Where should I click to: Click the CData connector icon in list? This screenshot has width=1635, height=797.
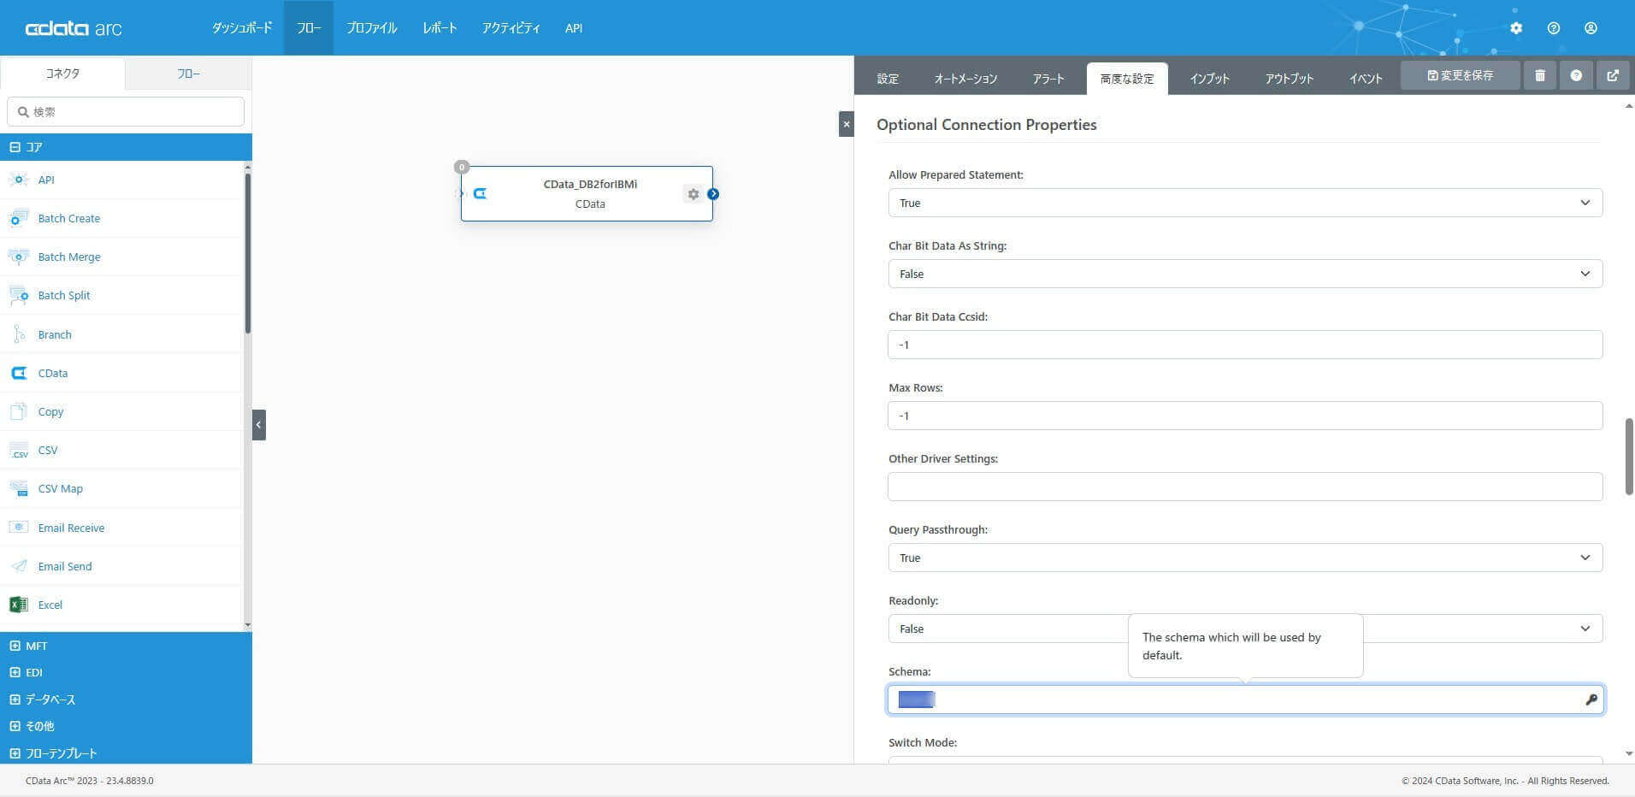pos(18,373)
